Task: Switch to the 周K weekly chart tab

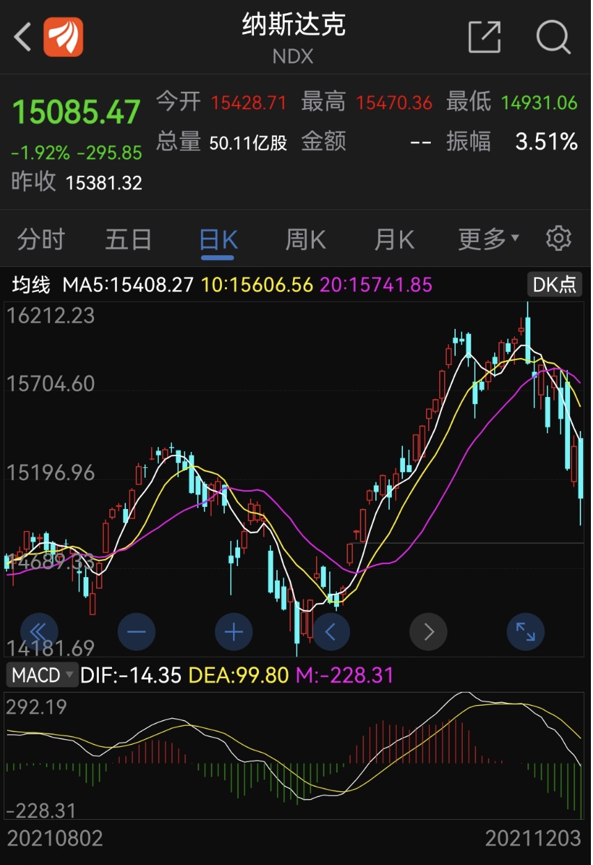Action: pos(305,239)
